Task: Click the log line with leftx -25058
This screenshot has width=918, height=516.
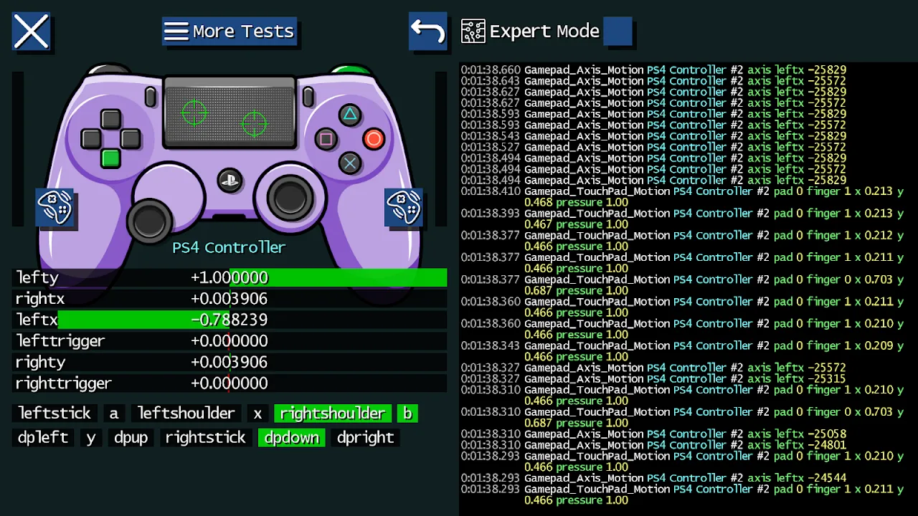Action: click(653, 434)
